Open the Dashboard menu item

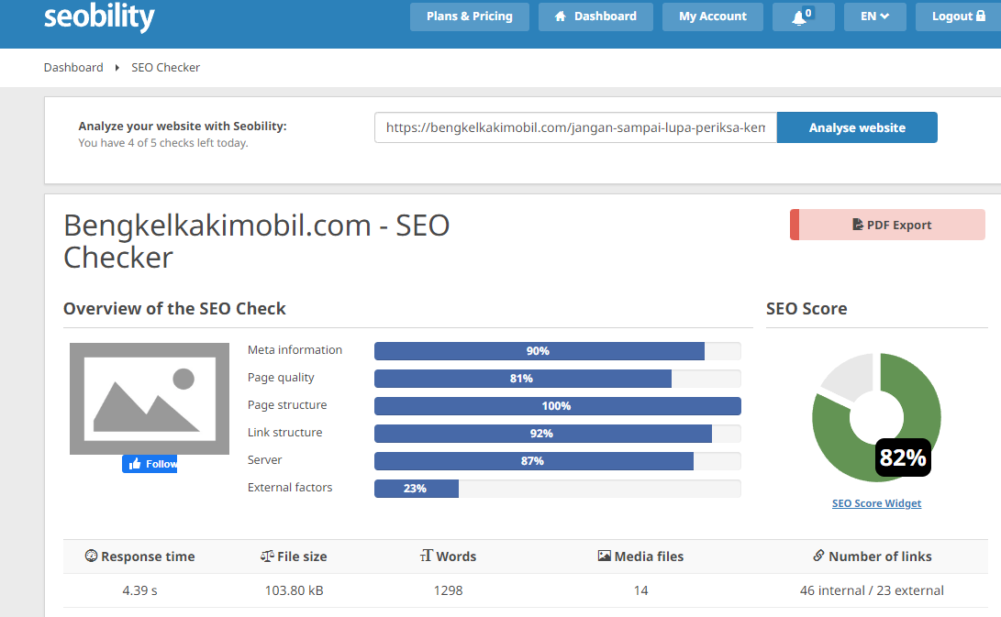pos(595,17)
